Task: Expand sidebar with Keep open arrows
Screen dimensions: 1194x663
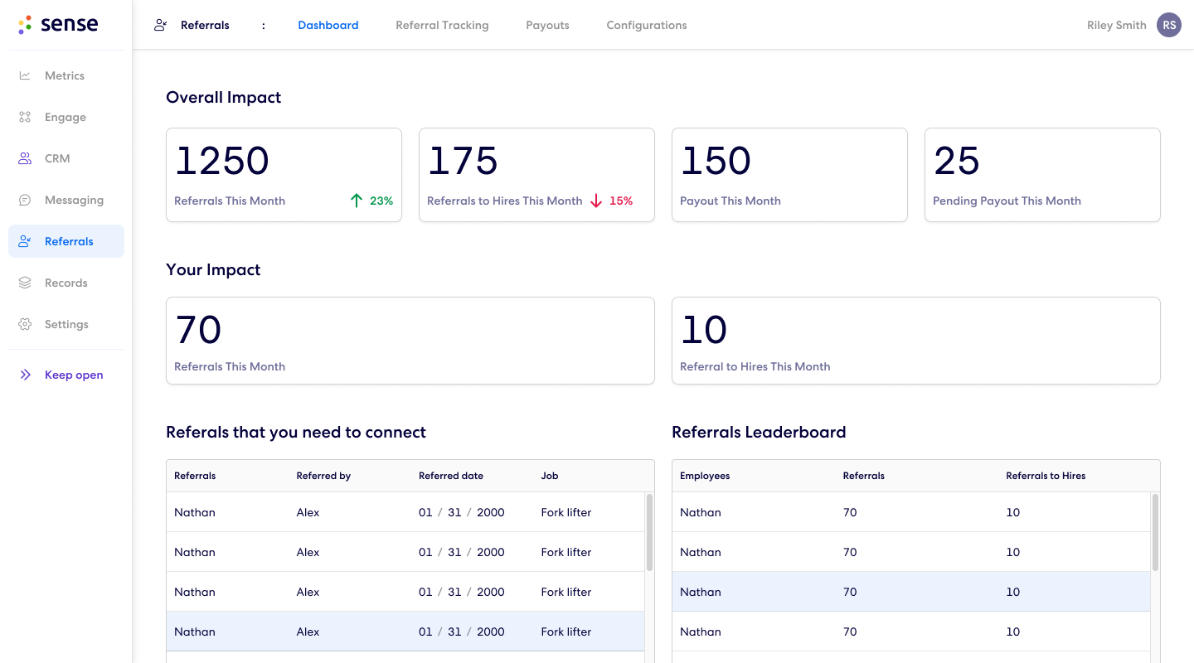Action: click(25, 375)
